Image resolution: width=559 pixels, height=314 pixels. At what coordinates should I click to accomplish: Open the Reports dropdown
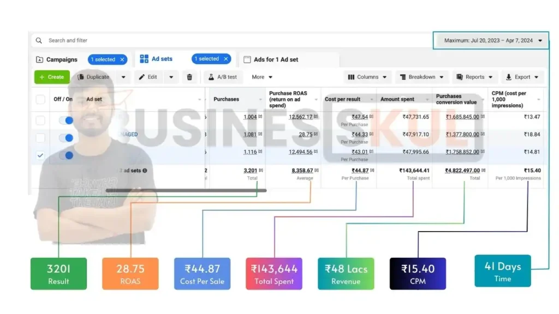(474, 77)
